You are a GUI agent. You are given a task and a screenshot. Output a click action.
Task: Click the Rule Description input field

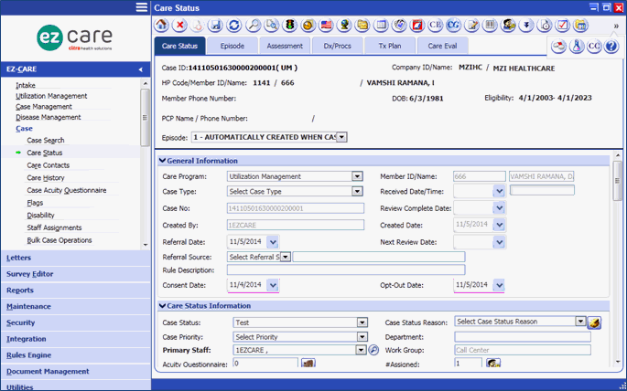pos(346,269)
